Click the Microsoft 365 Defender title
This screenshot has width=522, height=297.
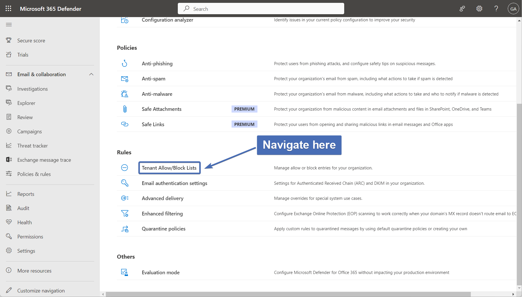pos(51,9)
